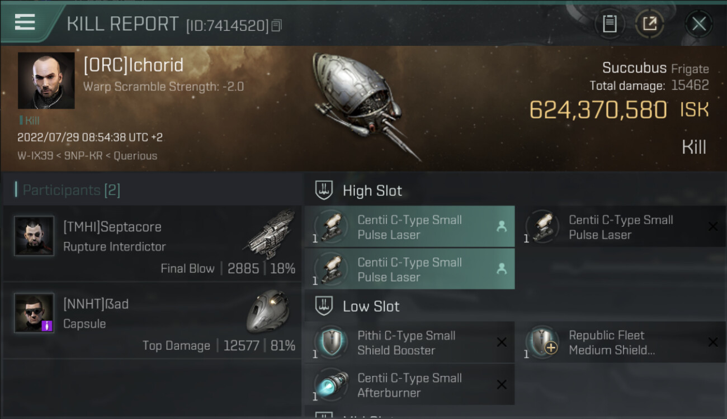Select the Centii C-Type Small Afterburner
Screen dimensions: 727x419
click(x=409, y=385)
